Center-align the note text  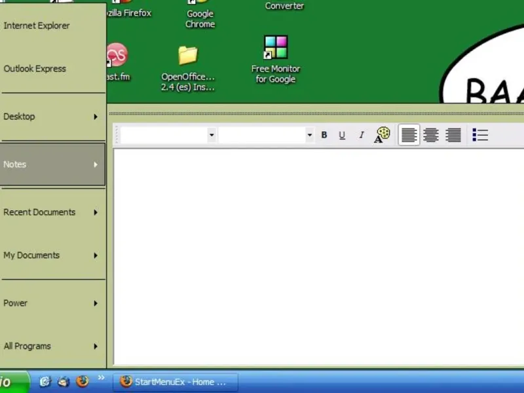(x=431, y=135)
